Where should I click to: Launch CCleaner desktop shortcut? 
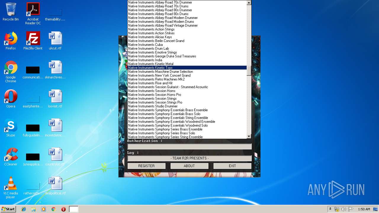(x=11, y=157)
